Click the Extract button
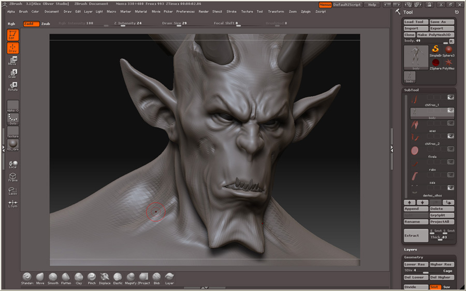This screenshot has width=466, height=291. (416, 236)
